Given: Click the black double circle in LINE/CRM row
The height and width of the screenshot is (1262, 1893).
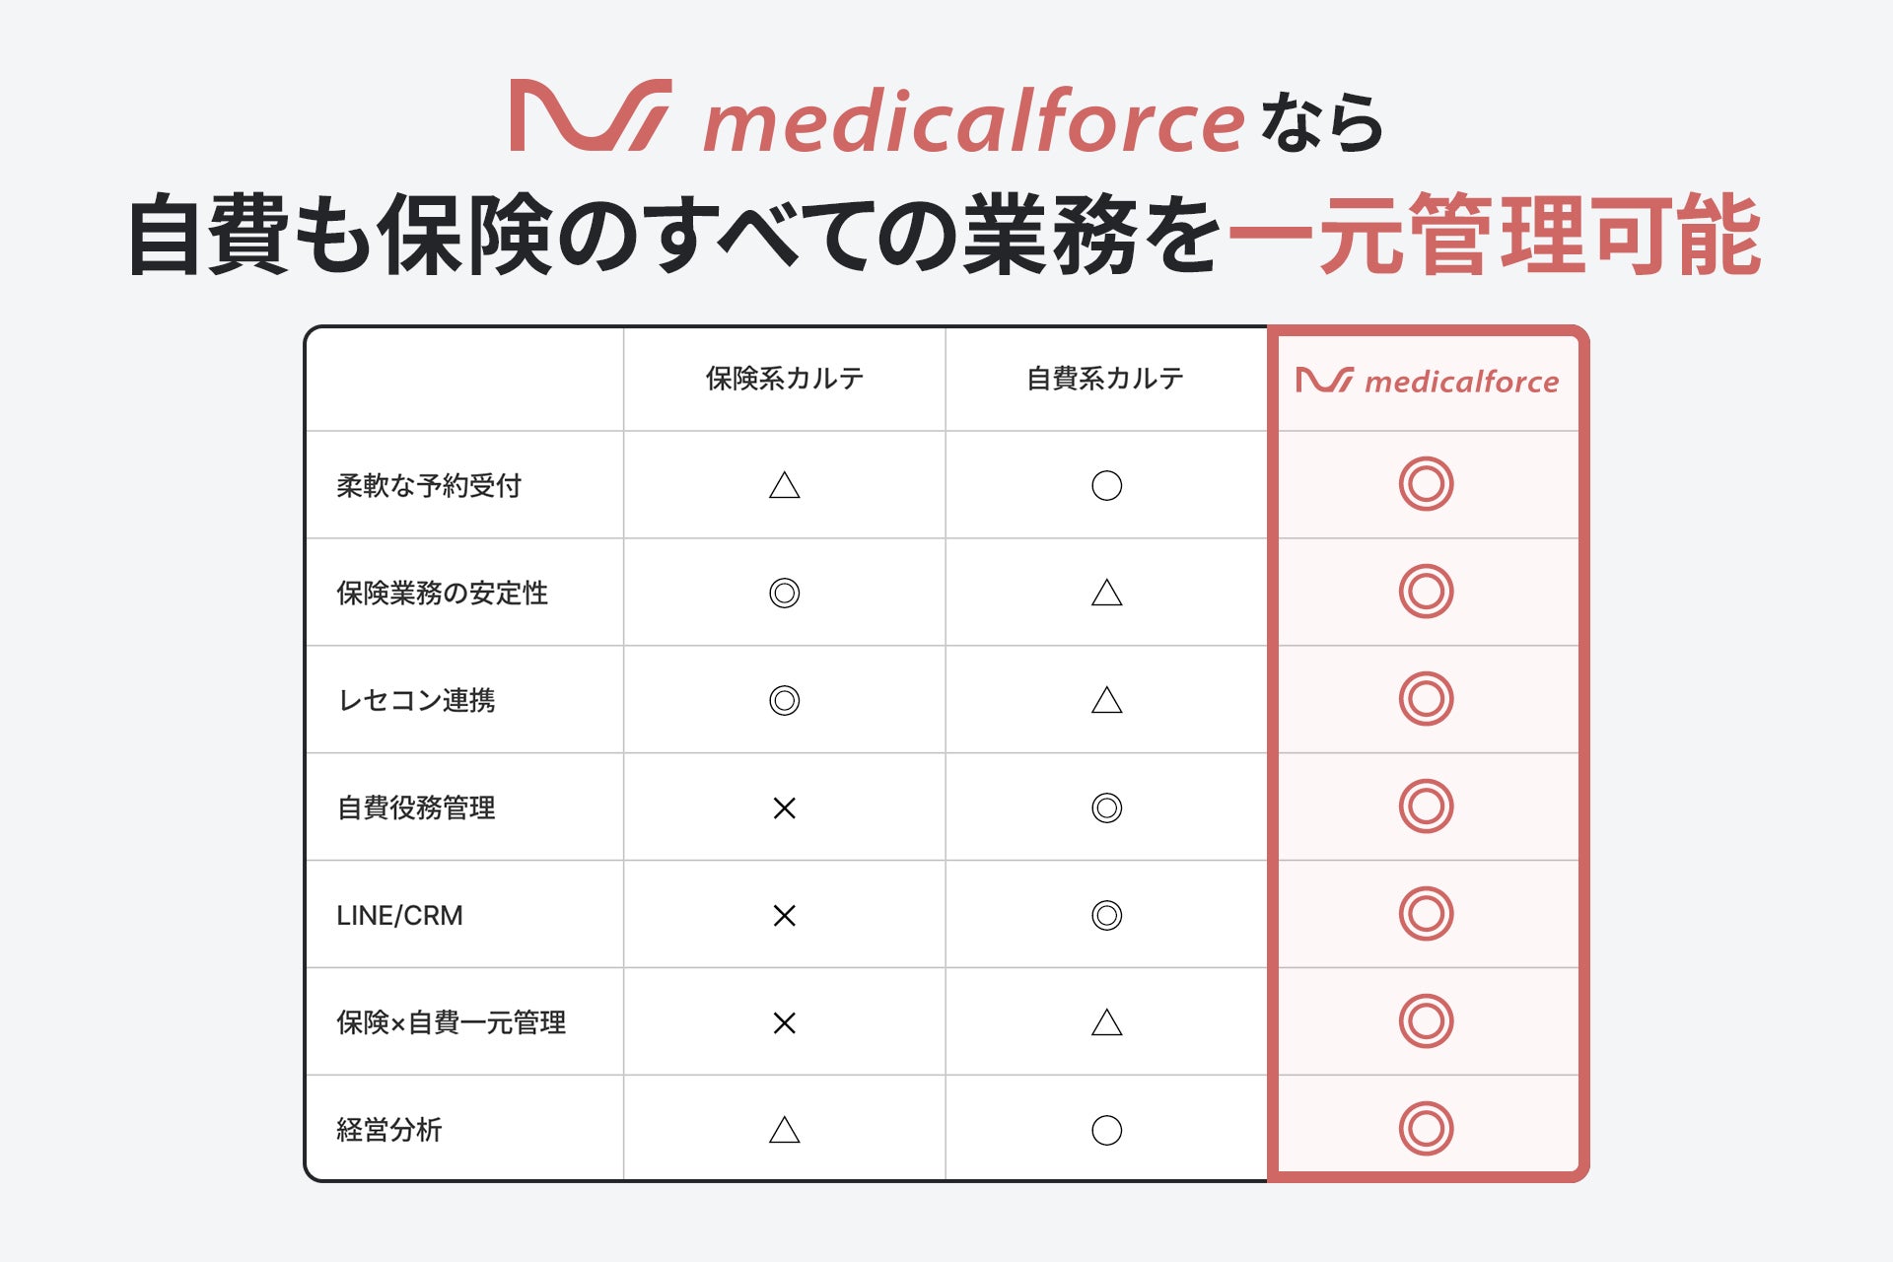Looking at the screenshot, I should 1106,916.
